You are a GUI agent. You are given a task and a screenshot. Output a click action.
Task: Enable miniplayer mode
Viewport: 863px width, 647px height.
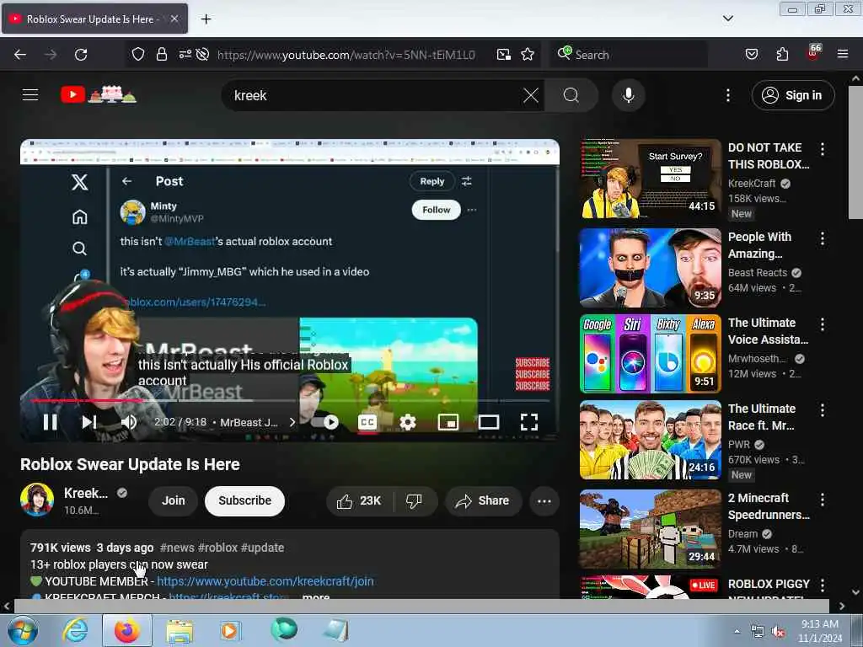click(x=448, y=422)
